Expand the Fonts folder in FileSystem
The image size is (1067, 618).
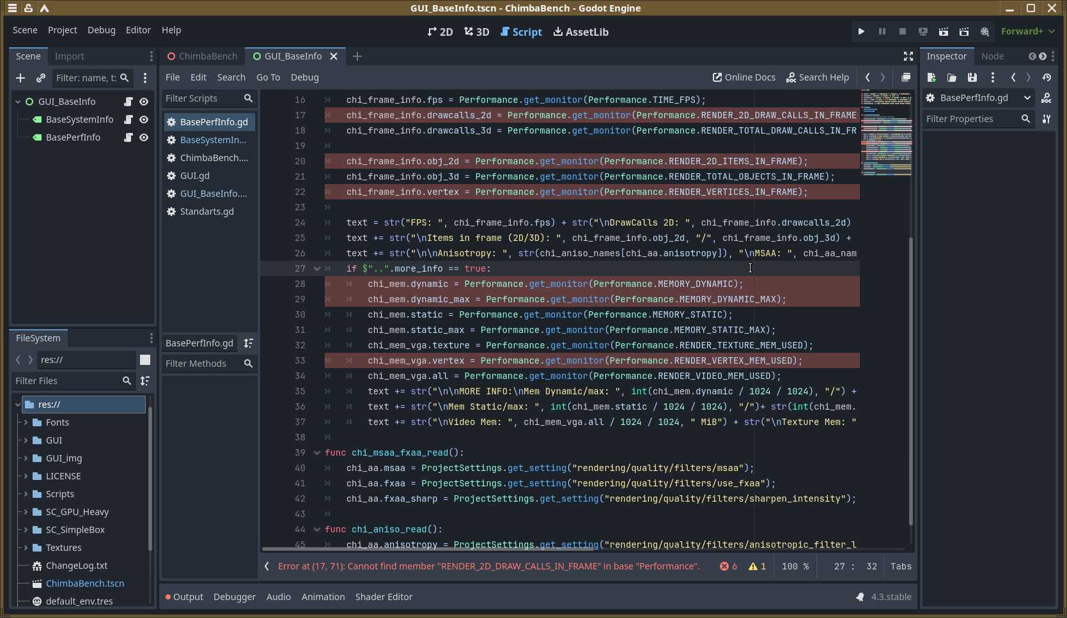(x=26, y=422)
